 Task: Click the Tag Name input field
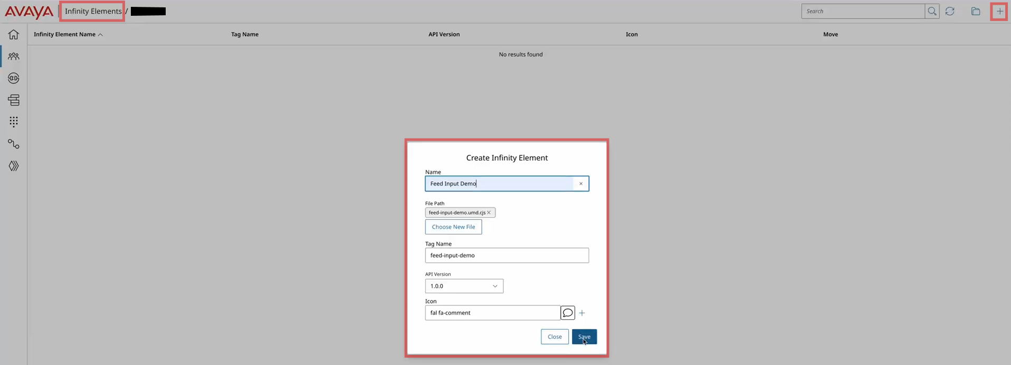coord(507,255)
